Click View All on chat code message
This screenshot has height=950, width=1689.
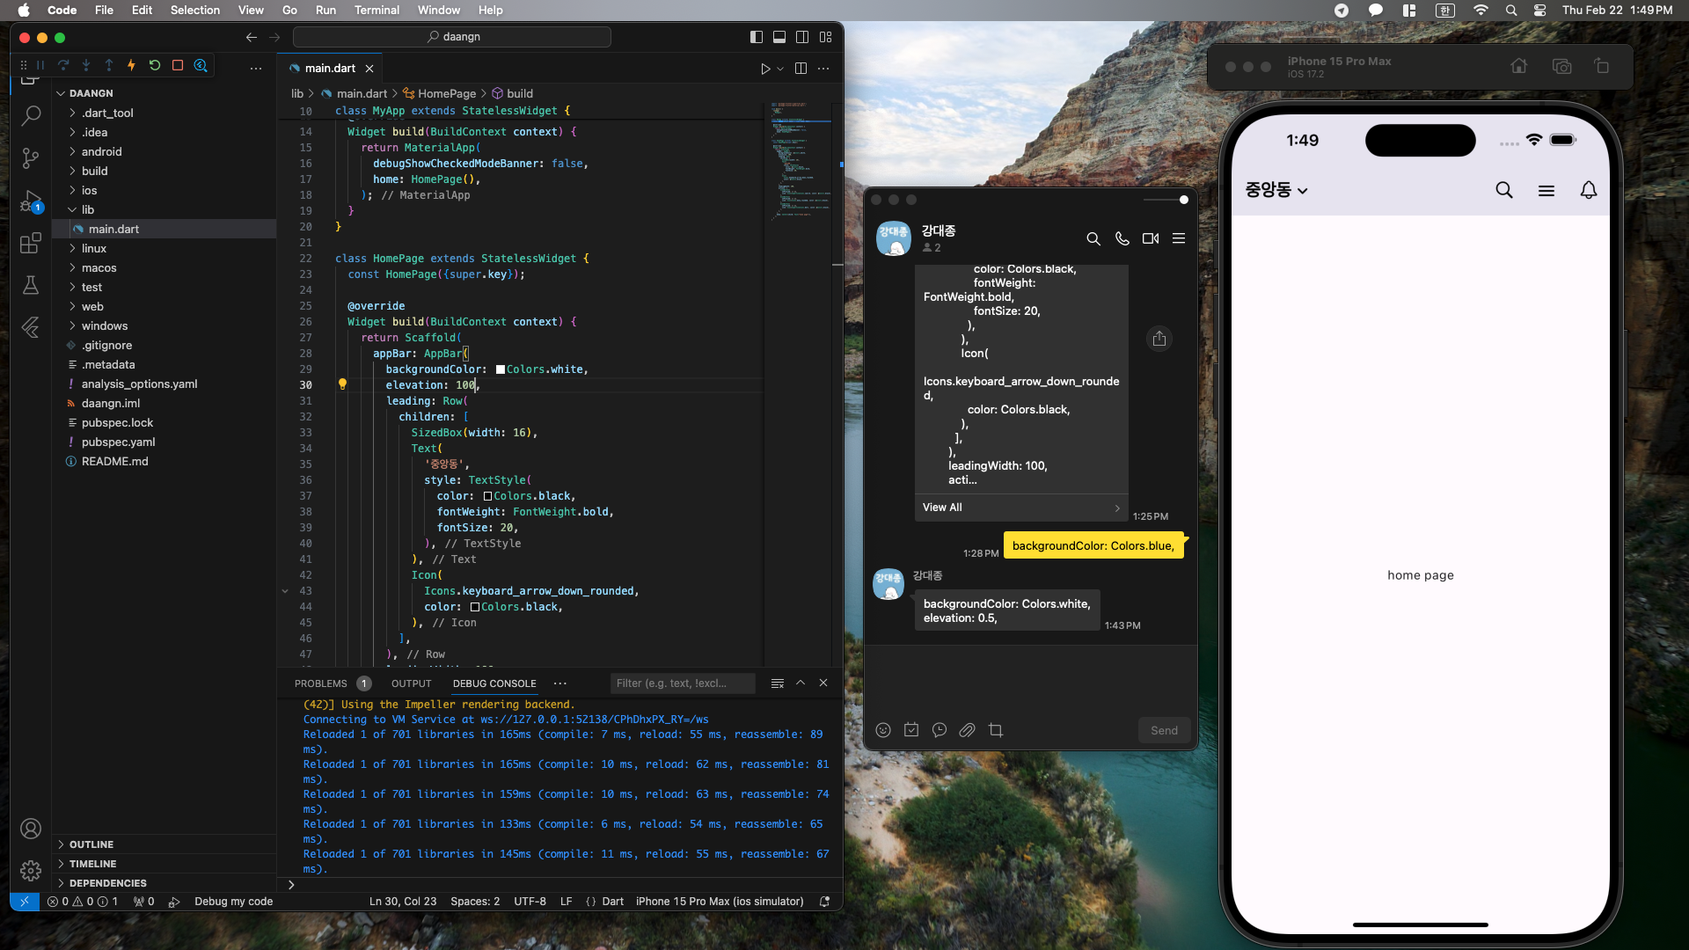pos(1021,508)
